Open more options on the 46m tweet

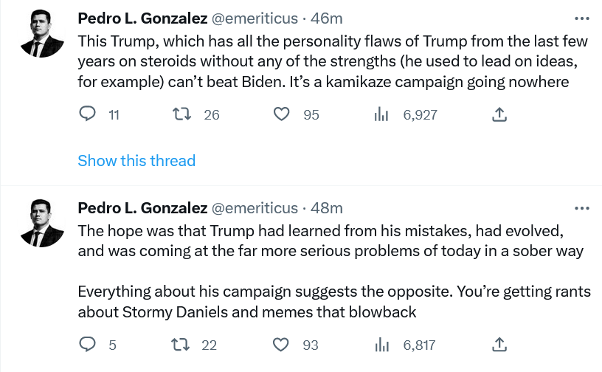[x=581, y=18]
